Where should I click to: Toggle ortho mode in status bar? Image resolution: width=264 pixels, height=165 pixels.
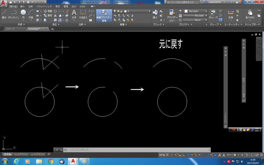click(184, 155)
